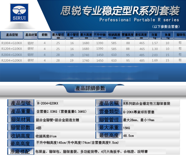Click the 最大28mm、最小19mm value
Image resolution: width=186 pixels, height=156 pixels.
(x=139, y=120)
